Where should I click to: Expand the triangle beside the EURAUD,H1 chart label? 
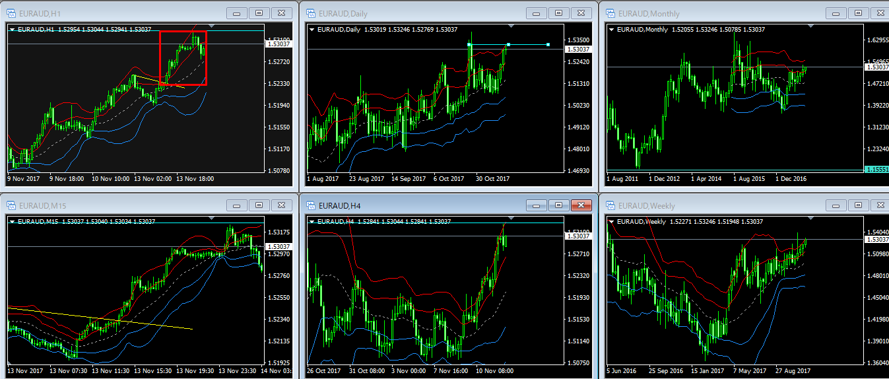13,29
